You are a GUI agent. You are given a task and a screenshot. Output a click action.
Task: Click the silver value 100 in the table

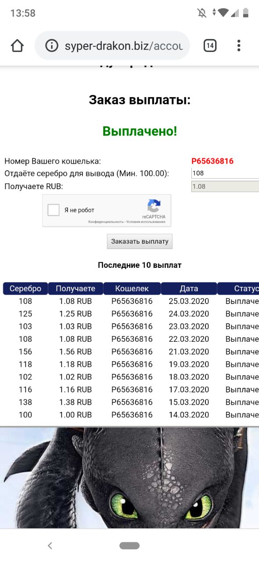(x=25, y=415)
